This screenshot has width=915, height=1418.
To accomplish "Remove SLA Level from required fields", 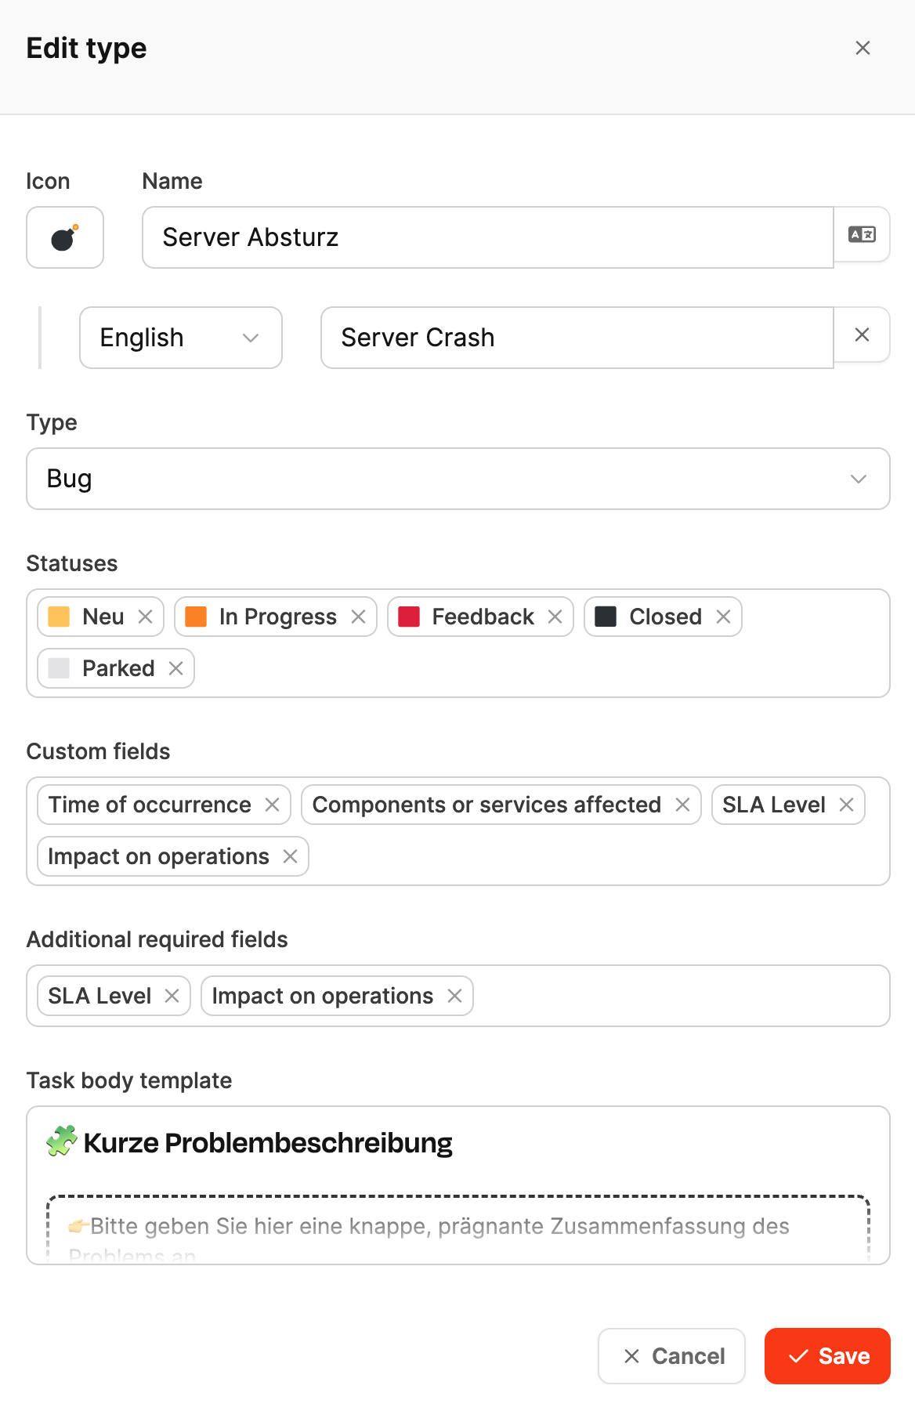I will [172, 996].
